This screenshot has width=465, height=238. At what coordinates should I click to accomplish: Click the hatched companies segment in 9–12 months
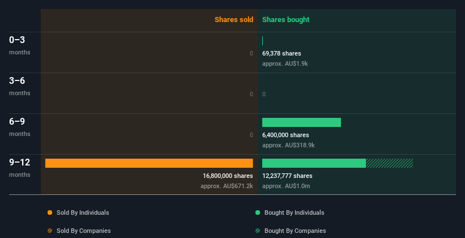389,163
